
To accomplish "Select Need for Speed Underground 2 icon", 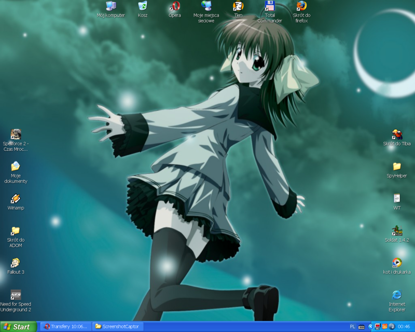I will 16,301.
